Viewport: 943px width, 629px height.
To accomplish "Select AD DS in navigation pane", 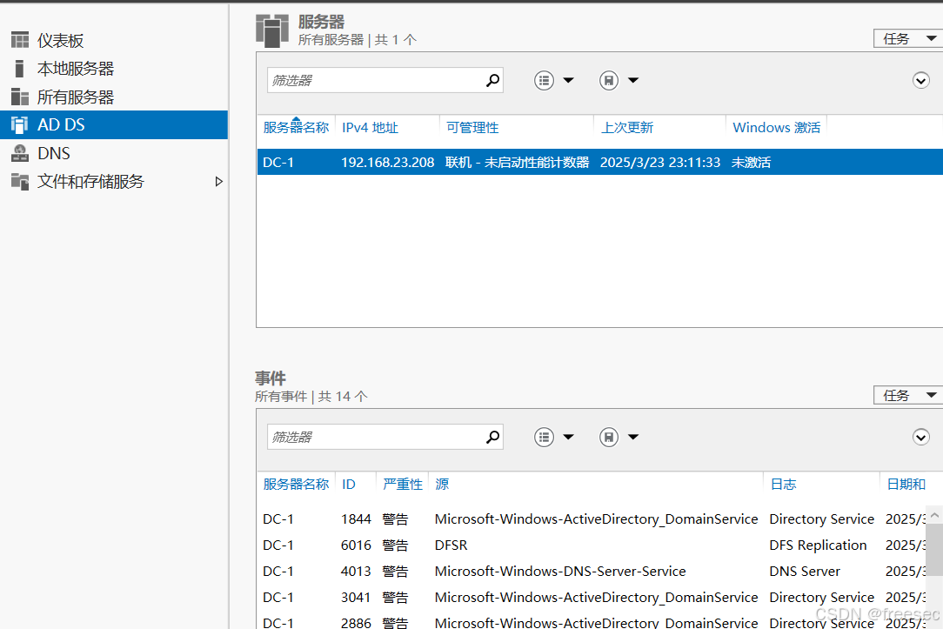I will 114,125.
